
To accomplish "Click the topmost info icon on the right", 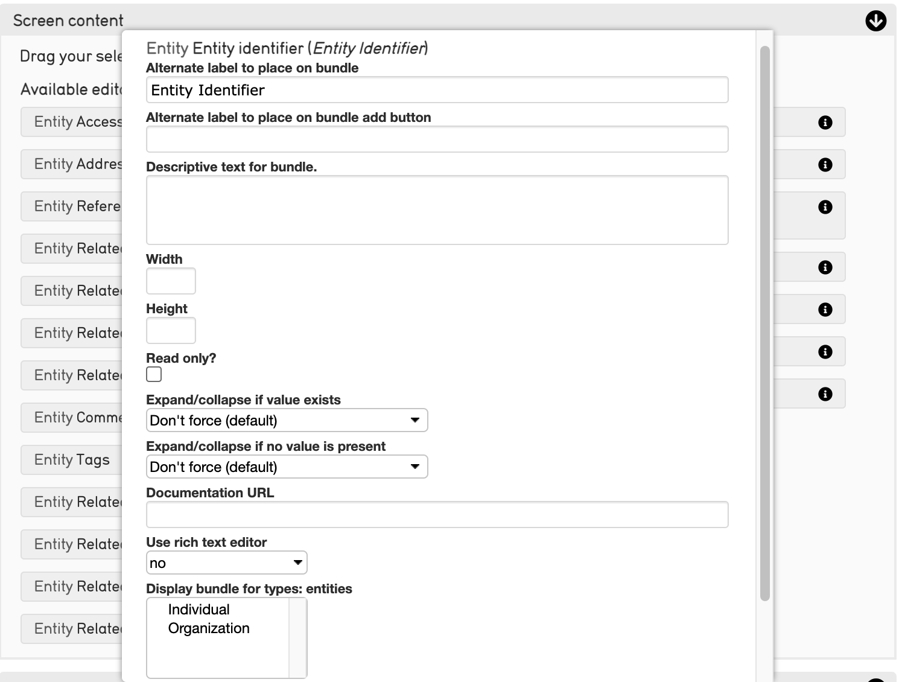I will [x=825, y=123].
